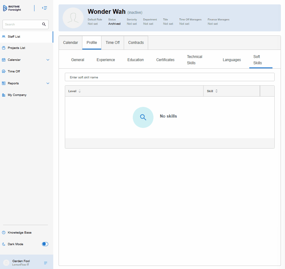The height and width of the screenshot is (269, 285).
Task: Select the Education sub-tab
Action: point(136,60)
